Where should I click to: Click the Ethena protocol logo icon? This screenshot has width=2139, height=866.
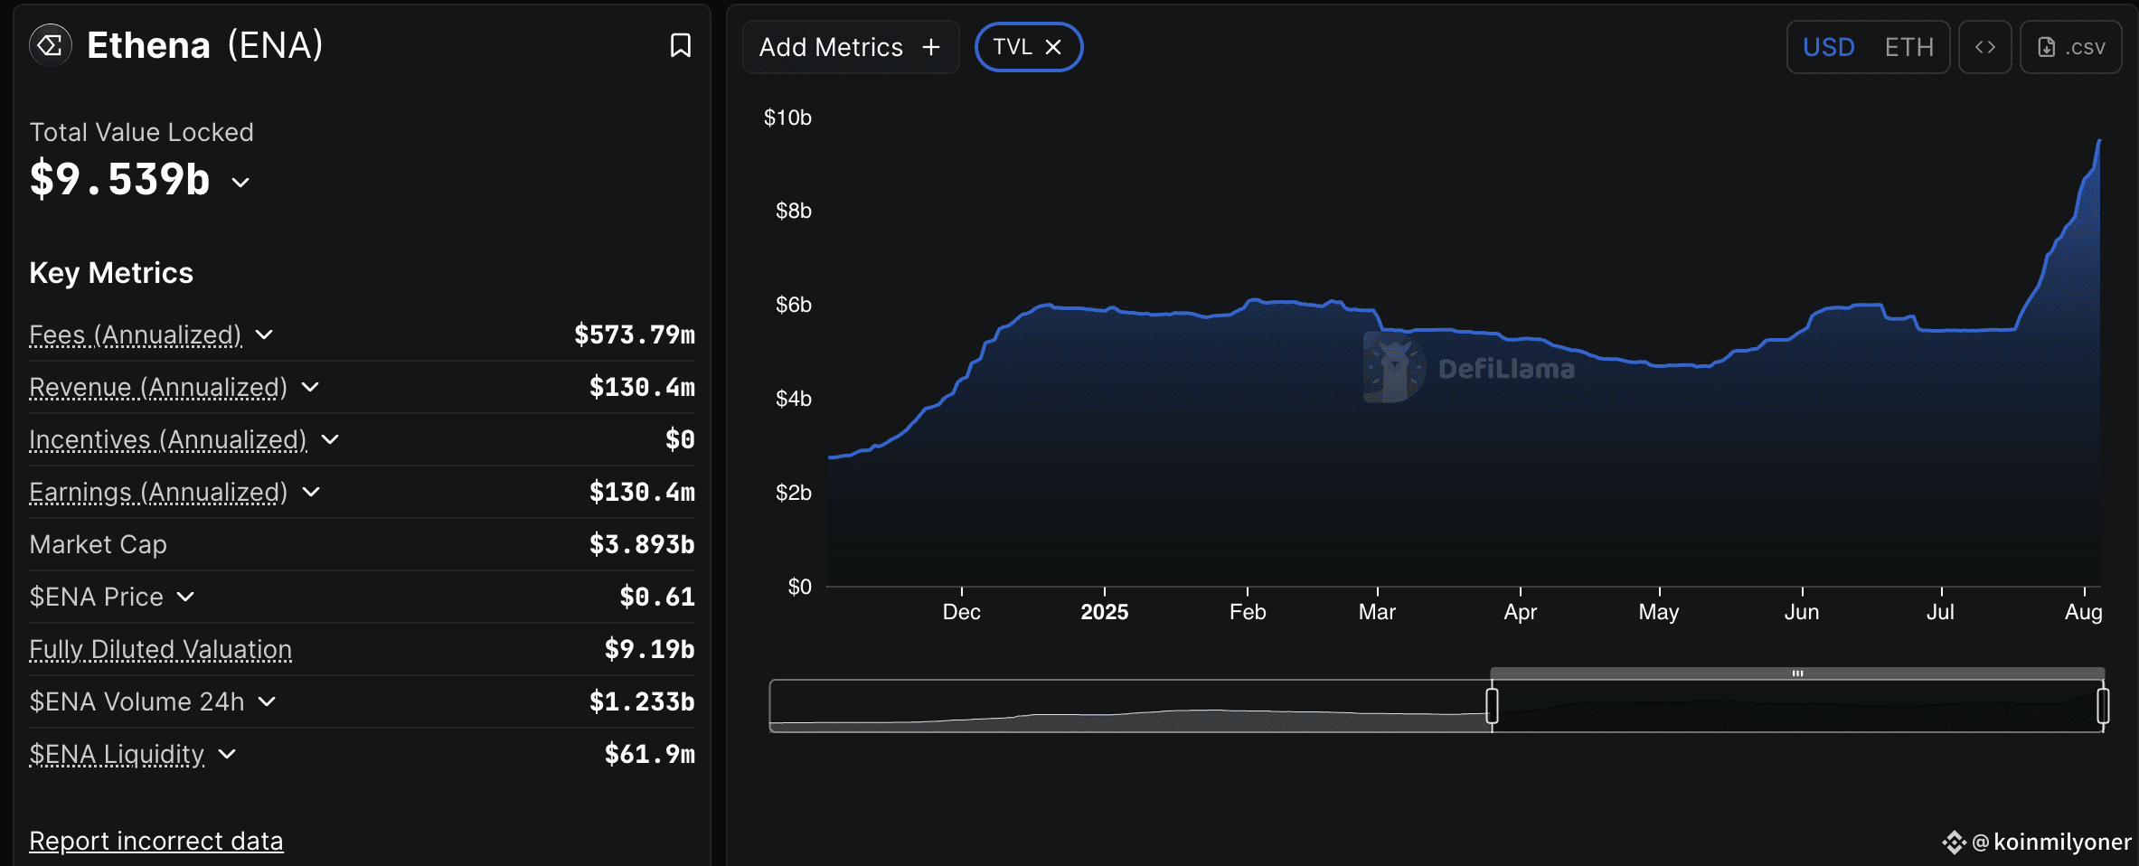pos(51,45)
